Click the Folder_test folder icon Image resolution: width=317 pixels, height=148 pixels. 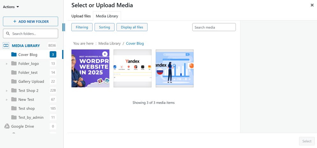point(14,72)
